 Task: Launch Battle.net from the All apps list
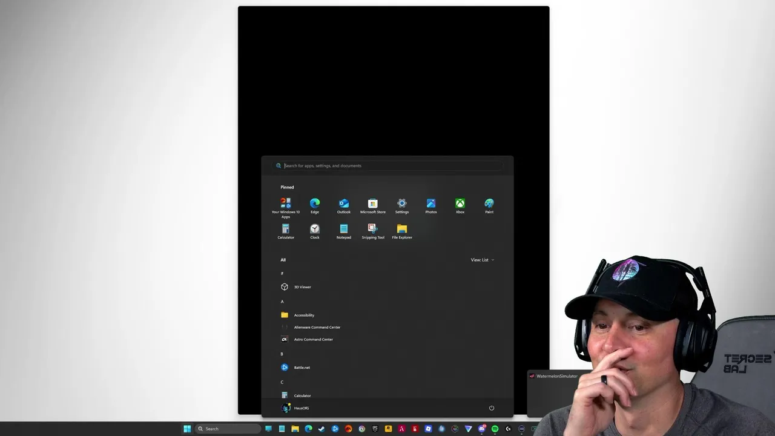[295, 368]
